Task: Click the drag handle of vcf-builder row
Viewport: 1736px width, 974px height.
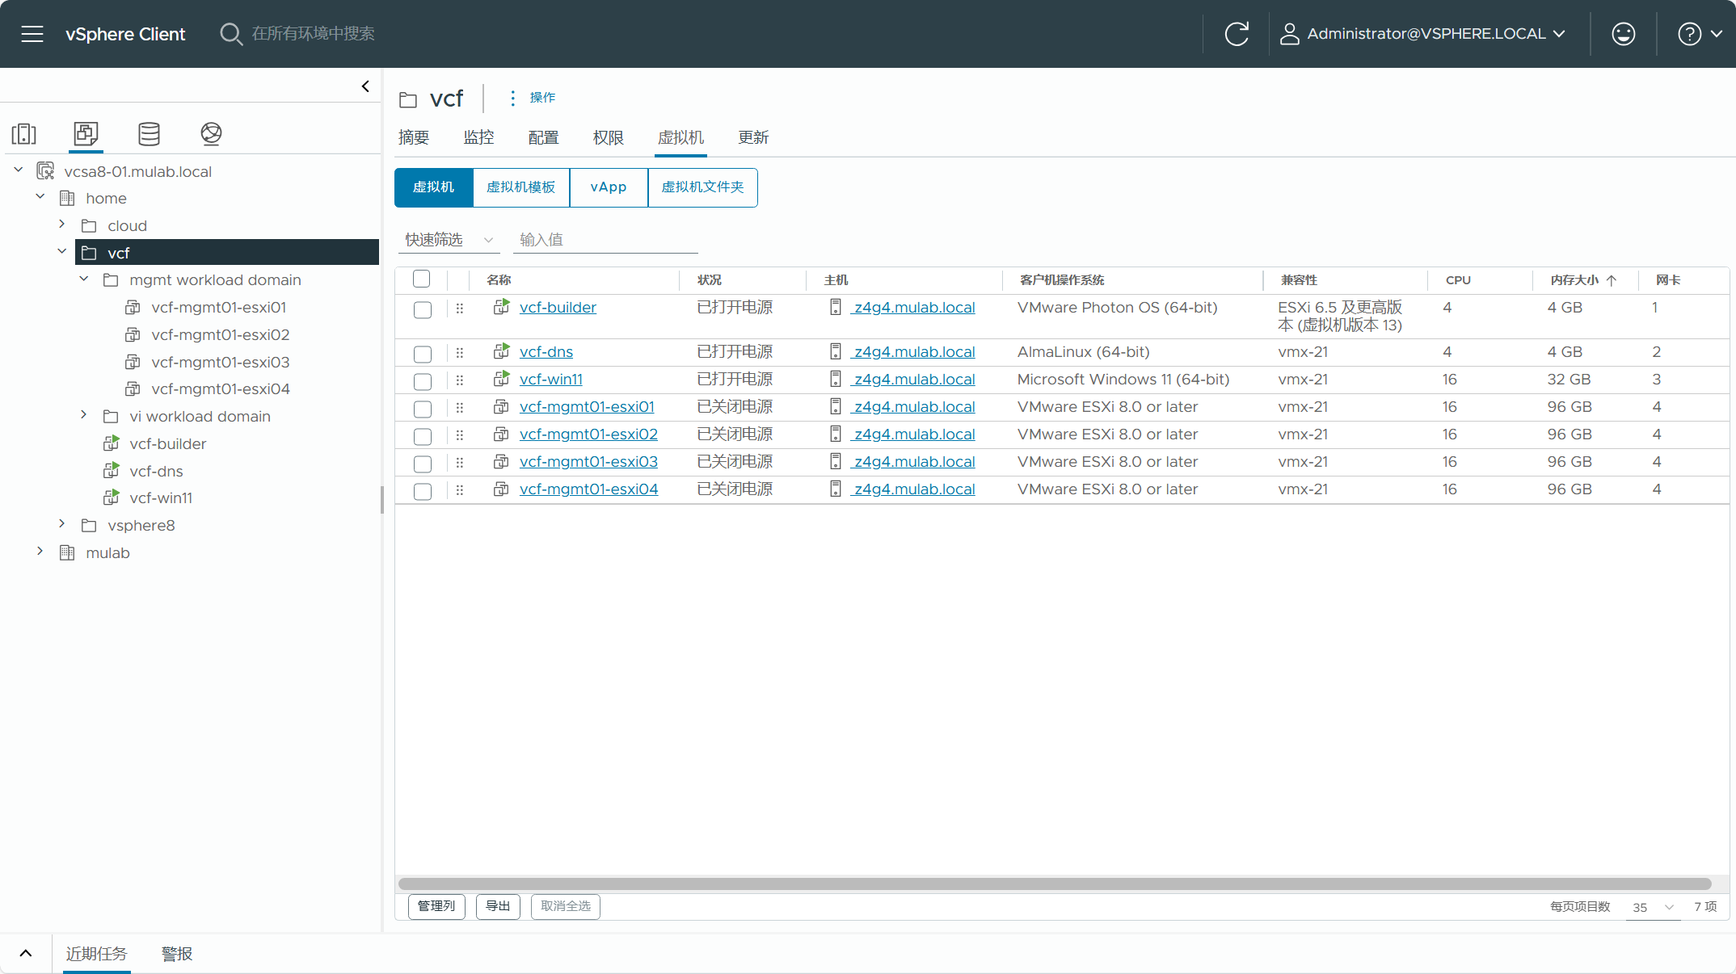Action: pos(460,308)
